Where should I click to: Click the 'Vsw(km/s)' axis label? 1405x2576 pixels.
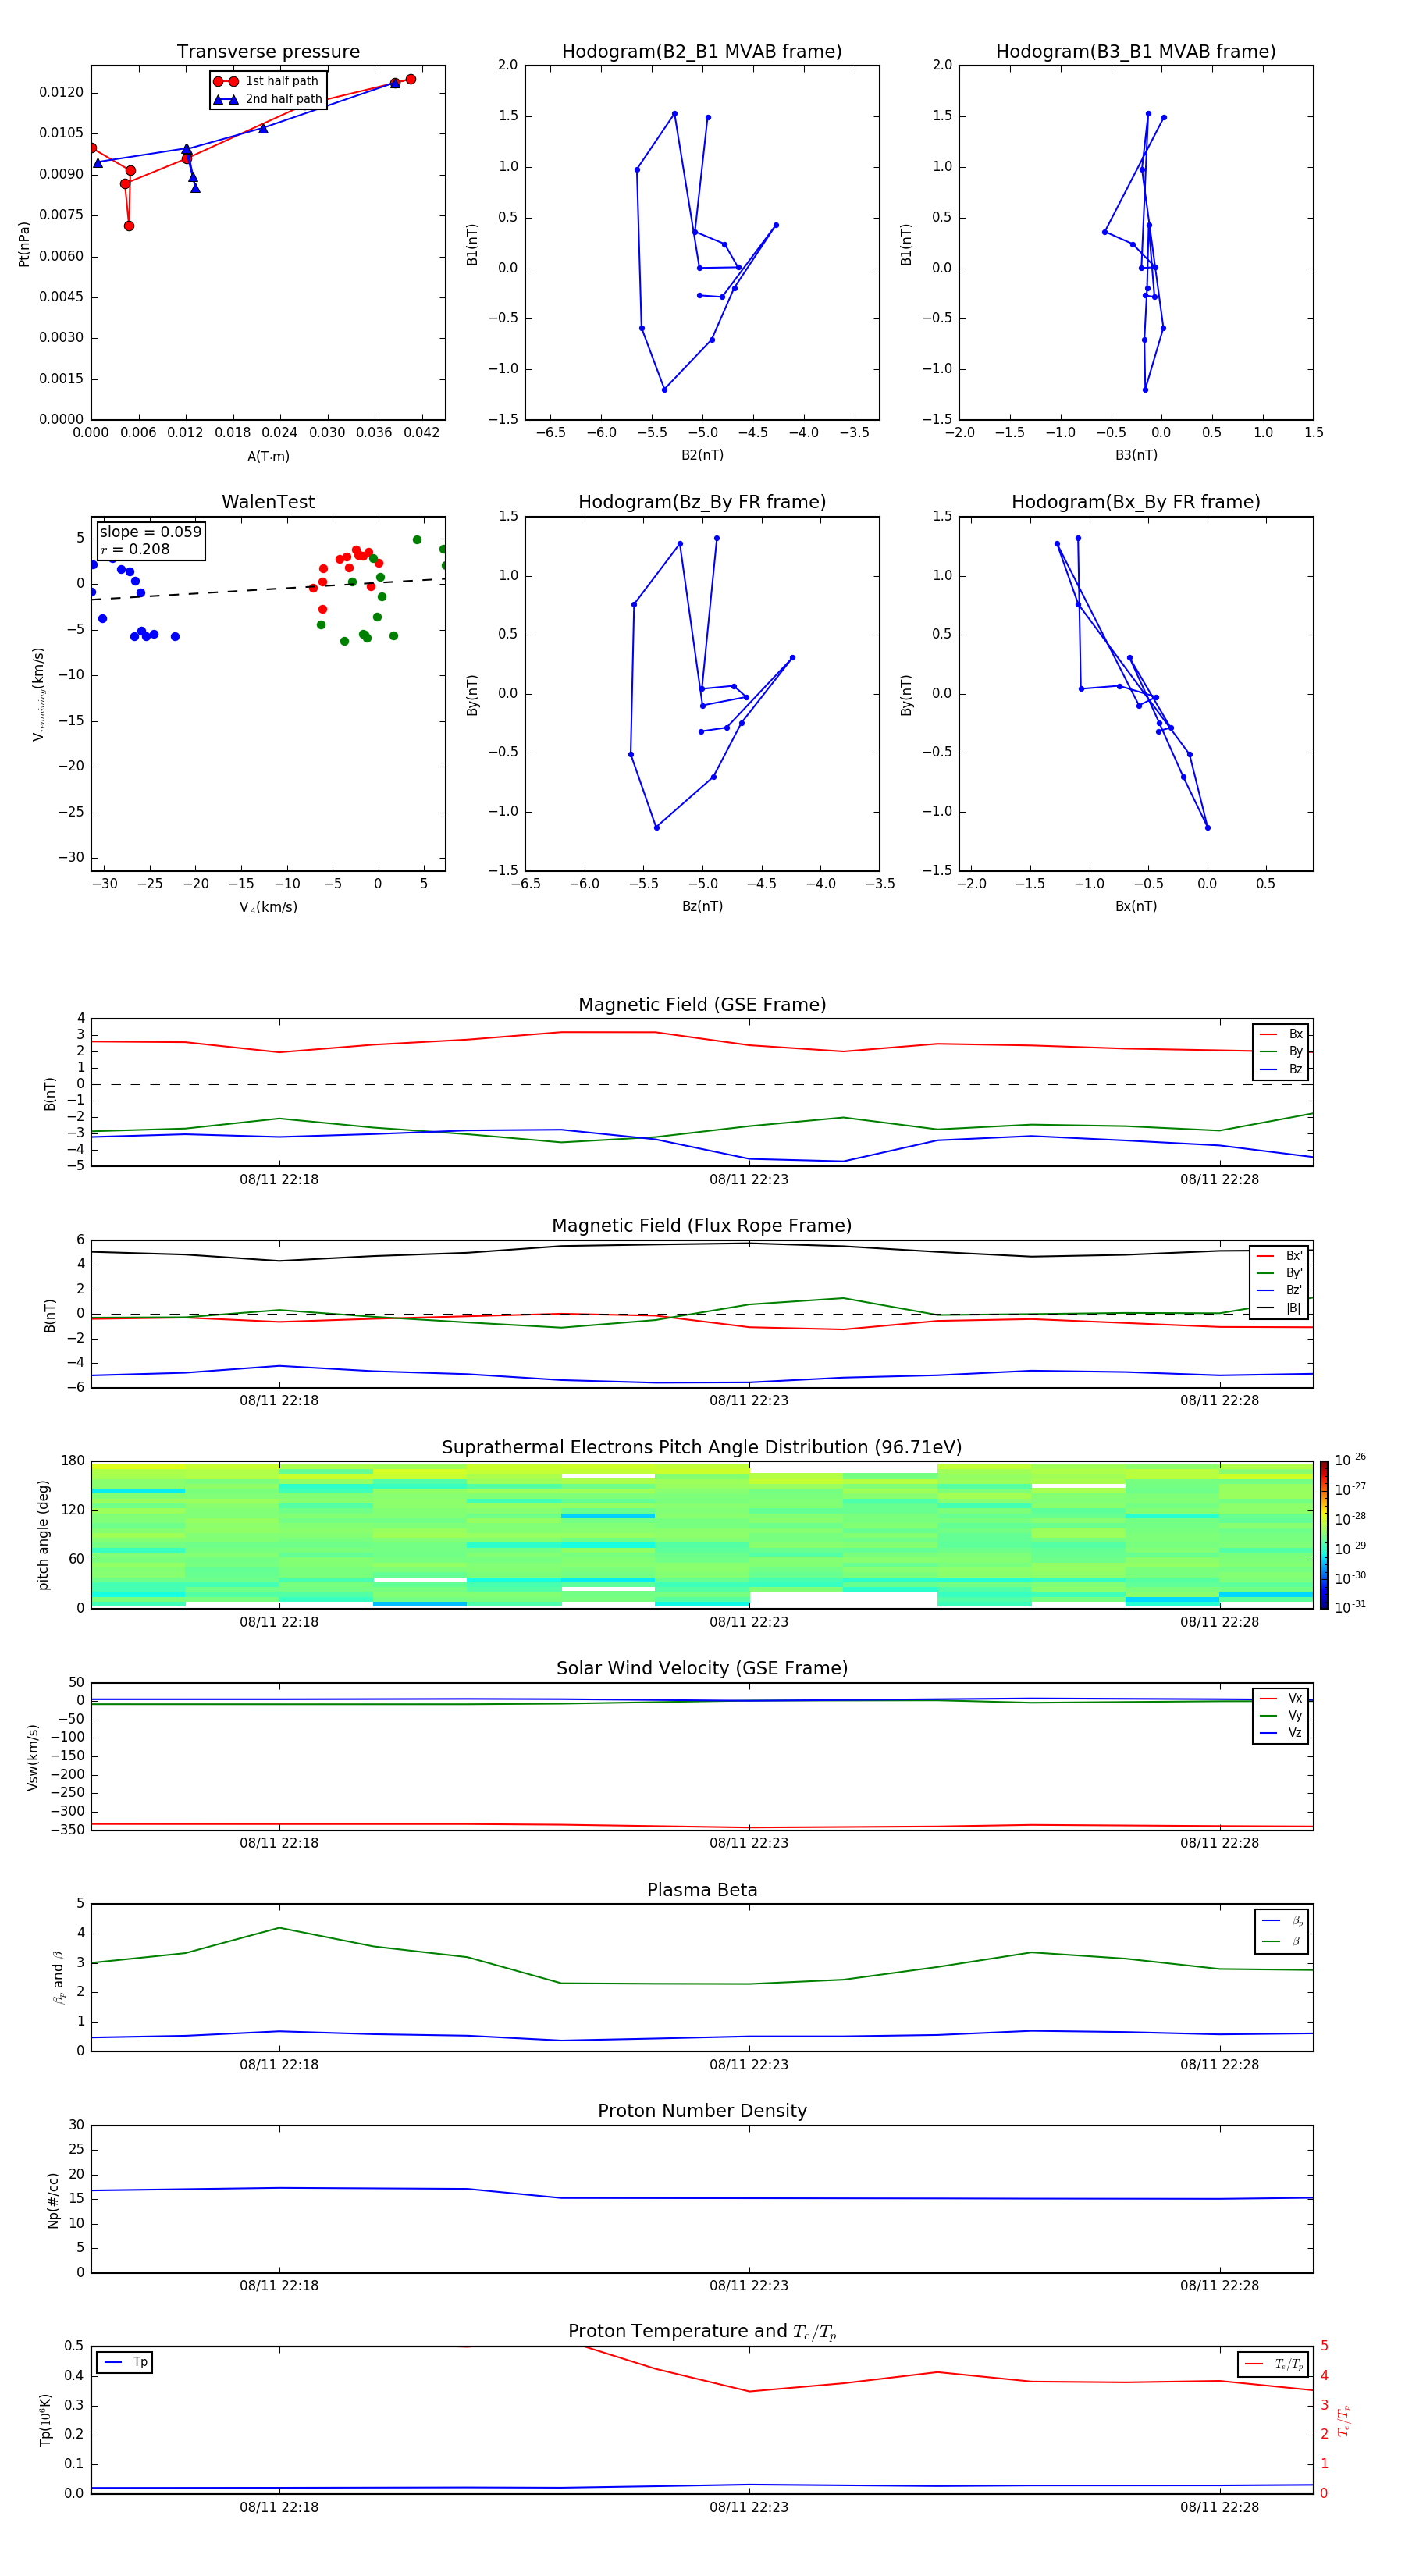tap(32, 1757)
